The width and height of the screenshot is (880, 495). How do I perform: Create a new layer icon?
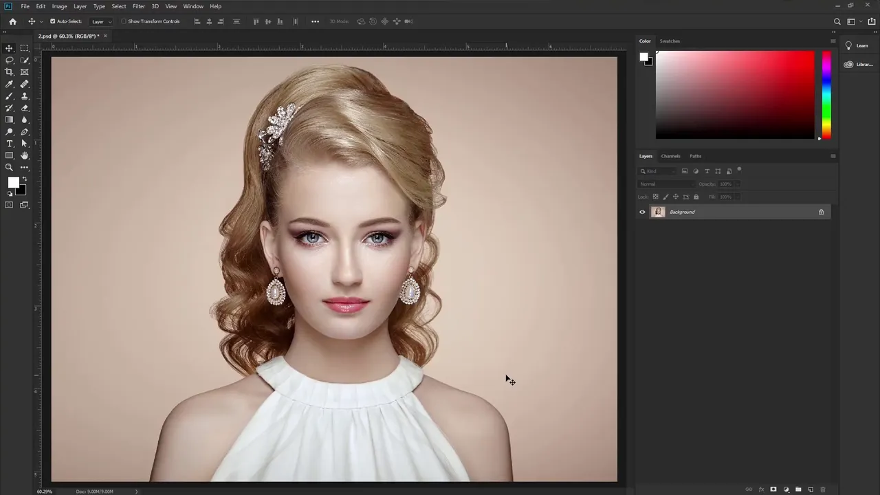[811, 489]
